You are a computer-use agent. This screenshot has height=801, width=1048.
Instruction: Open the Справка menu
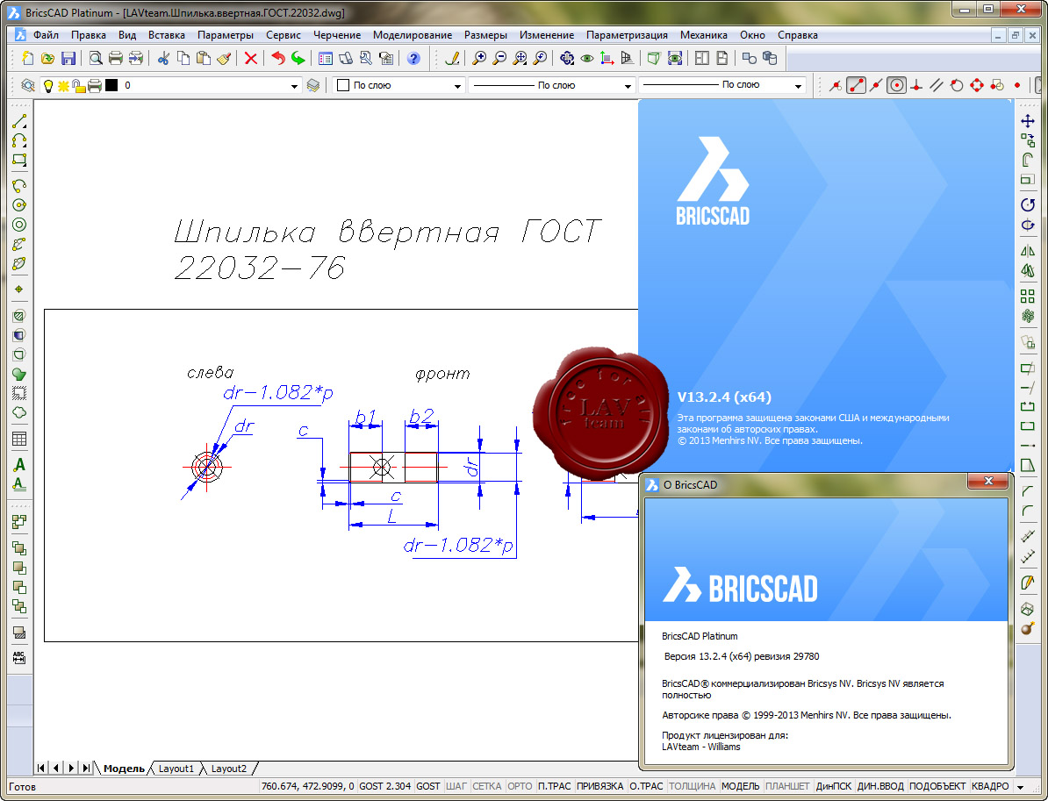[797, 35]
